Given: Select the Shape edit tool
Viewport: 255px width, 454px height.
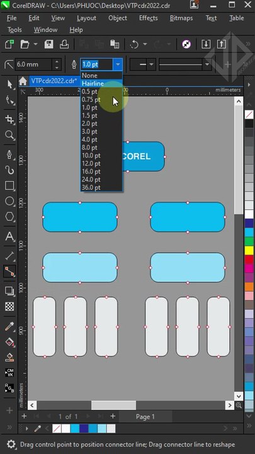Looking at the screenshot, I should tap(10, 100).
